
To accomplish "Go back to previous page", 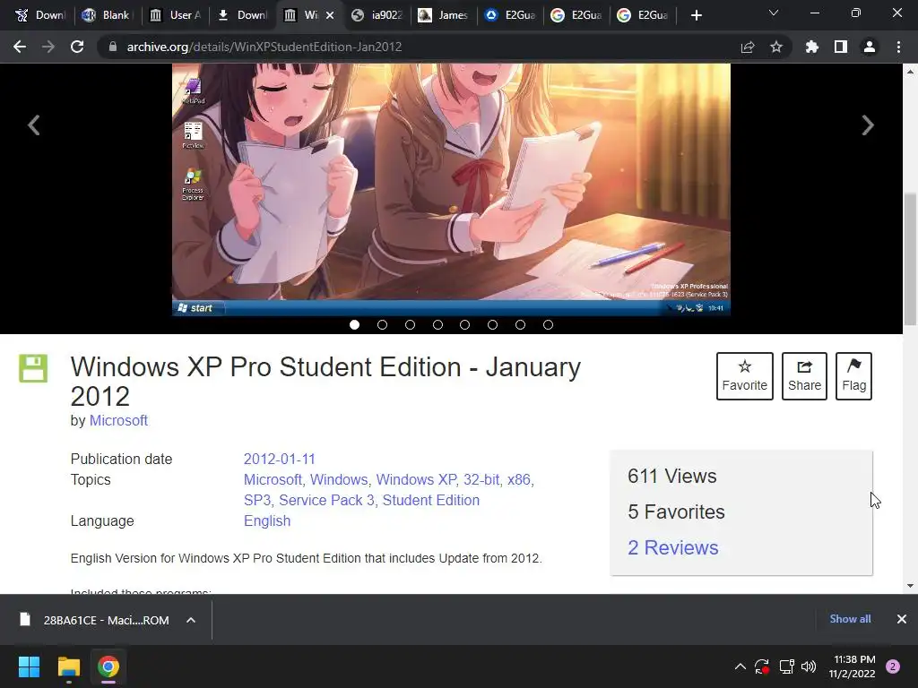I will pos(20,47).
